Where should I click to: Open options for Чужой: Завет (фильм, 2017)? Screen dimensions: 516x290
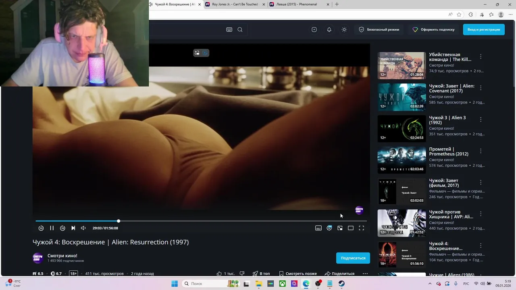481,182
